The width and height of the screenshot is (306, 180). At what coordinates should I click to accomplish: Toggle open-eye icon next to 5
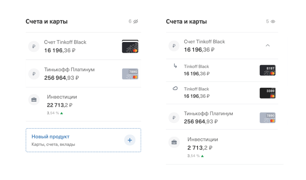pos(273,21)
